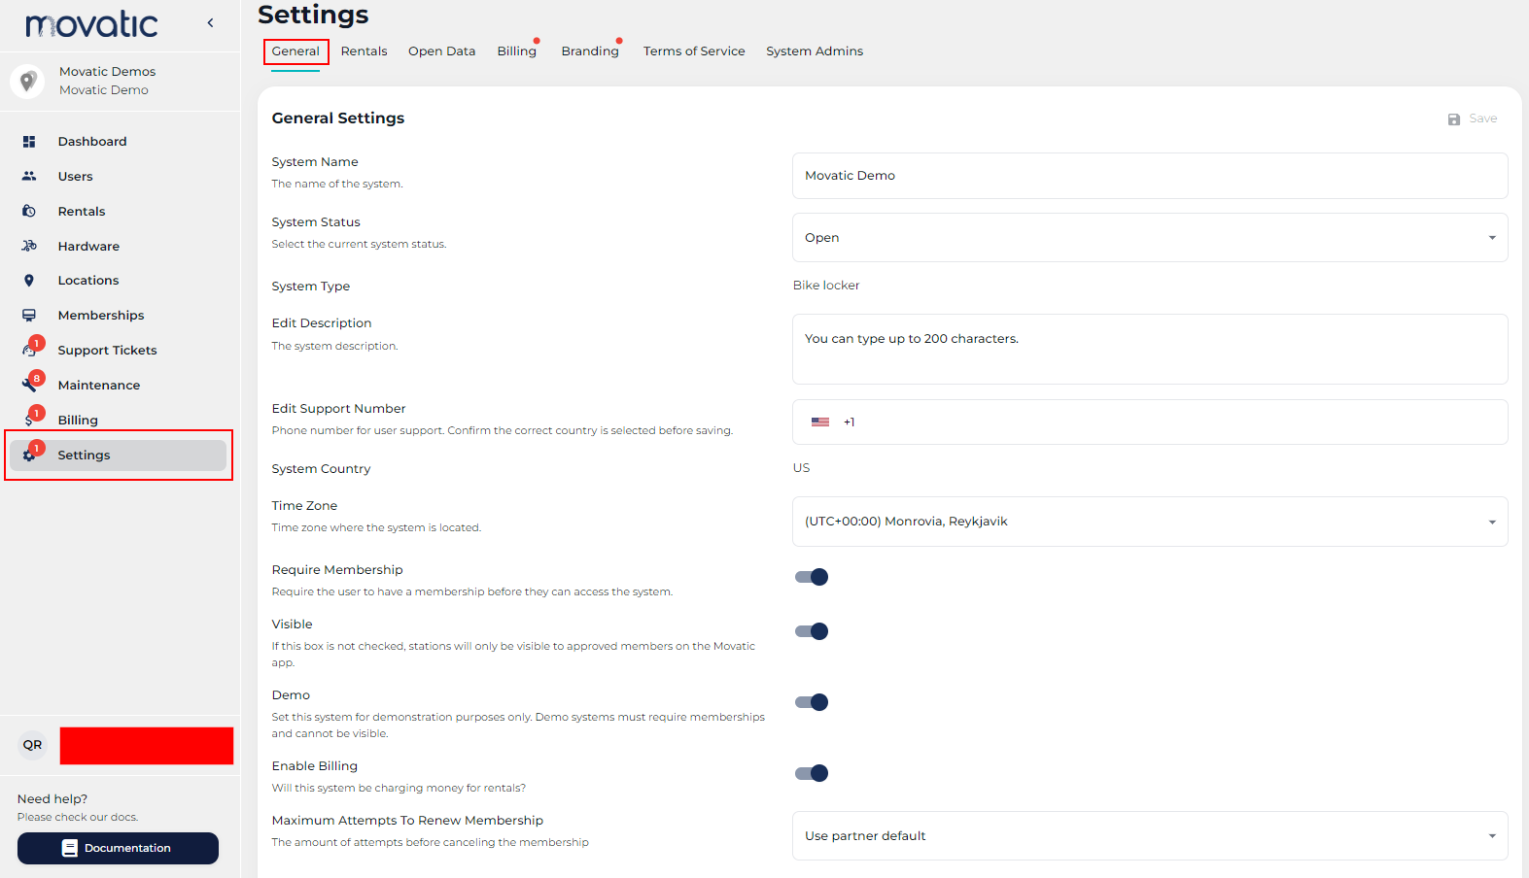Open the Documentation button
1529x878 pixels.
(118, 848)
